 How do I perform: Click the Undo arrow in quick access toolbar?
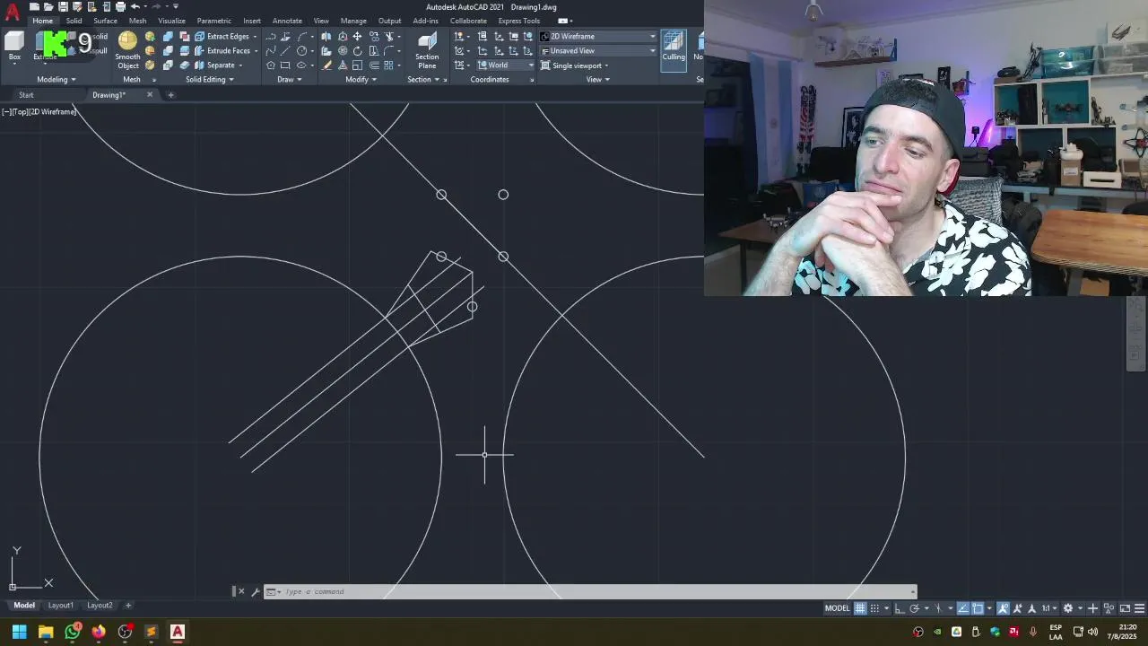135,6
